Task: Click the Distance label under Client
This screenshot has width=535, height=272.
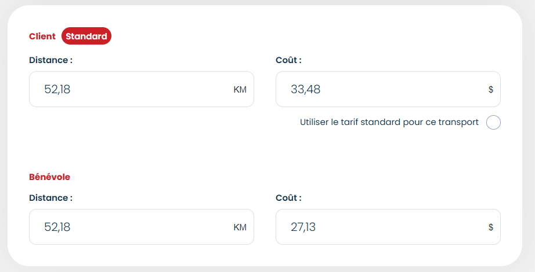Action: (50, 60)
